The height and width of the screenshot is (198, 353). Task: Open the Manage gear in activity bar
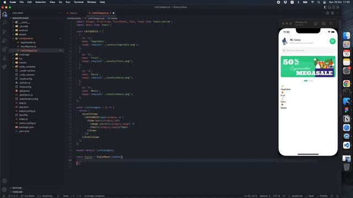[x=4, y=189]
